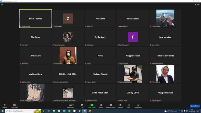Click the Hafsari Nastiti name tile

click(100, 74)
